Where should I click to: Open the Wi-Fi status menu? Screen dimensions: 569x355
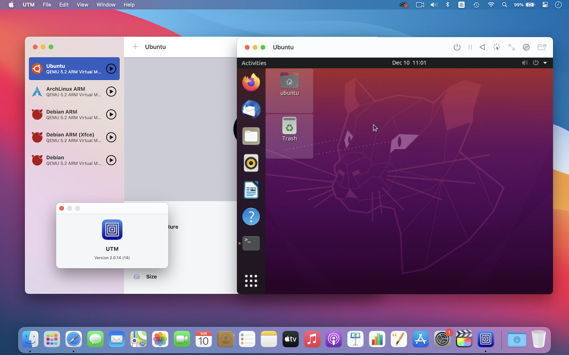[491, 5]
